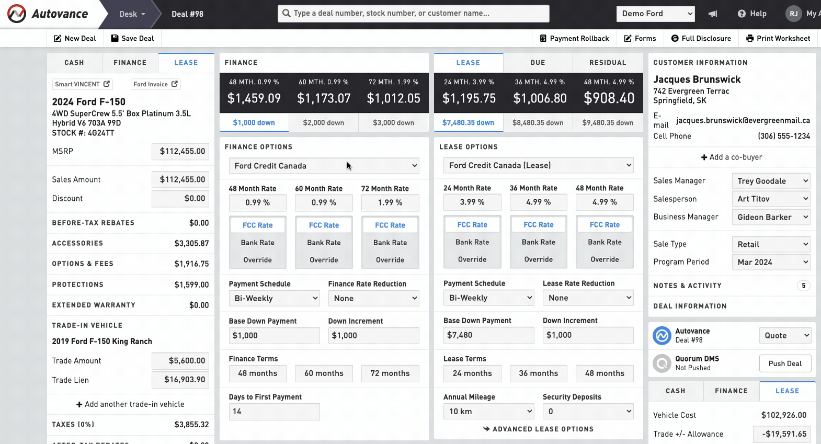Open the Salesperson Art Titov dropdown
The width and height of the screenshot is (821, 444).
point(771,199)
